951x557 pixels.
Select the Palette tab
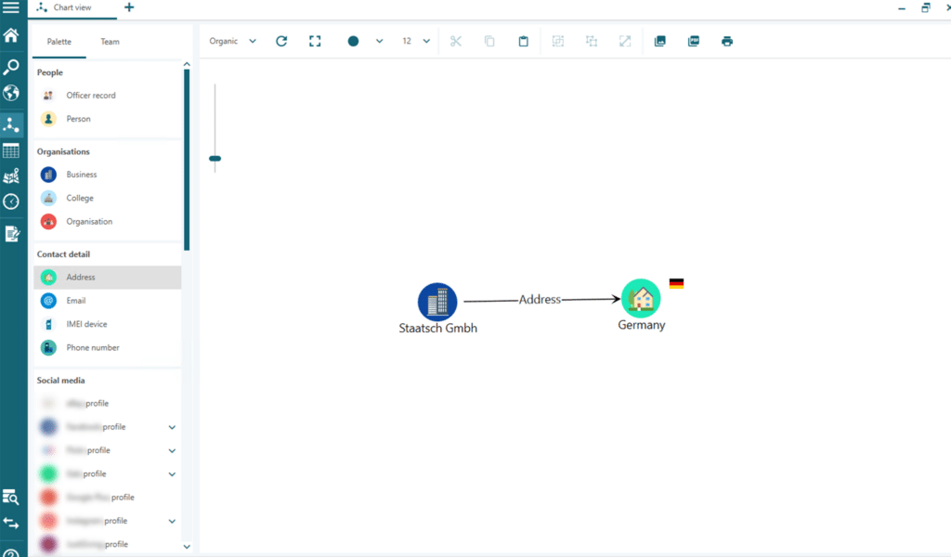59,42
